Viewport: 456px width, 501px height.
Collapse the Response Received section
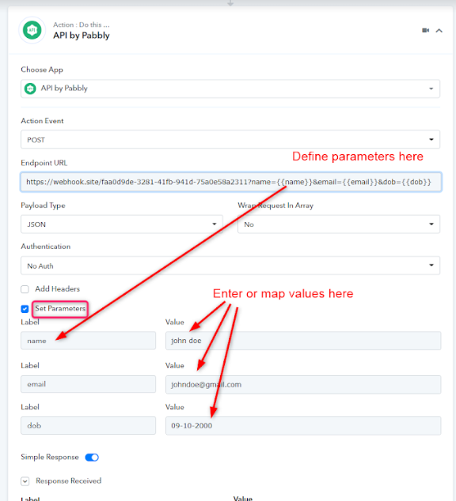[x=25, y=481]
